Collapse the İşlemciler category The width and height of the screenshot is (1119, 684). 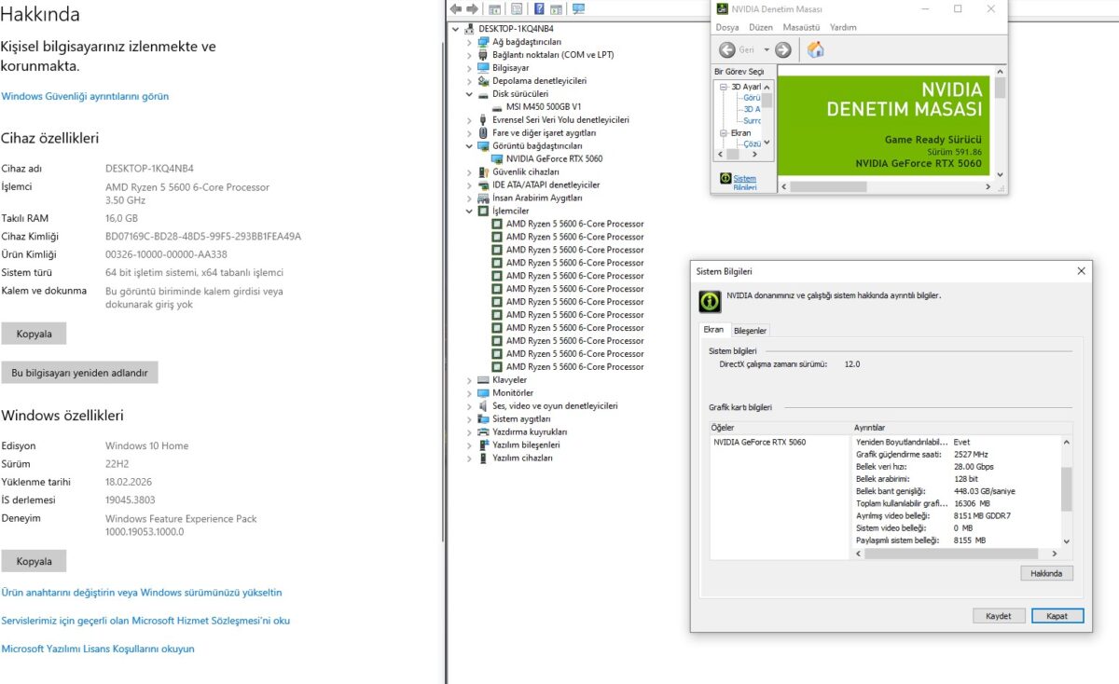[x=469, y=211]
